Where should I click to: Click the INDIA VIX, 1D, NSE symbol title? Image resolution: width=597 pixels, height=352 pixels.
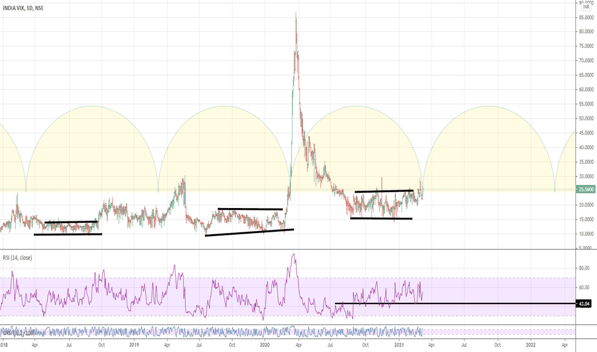(x=23, y=8)
